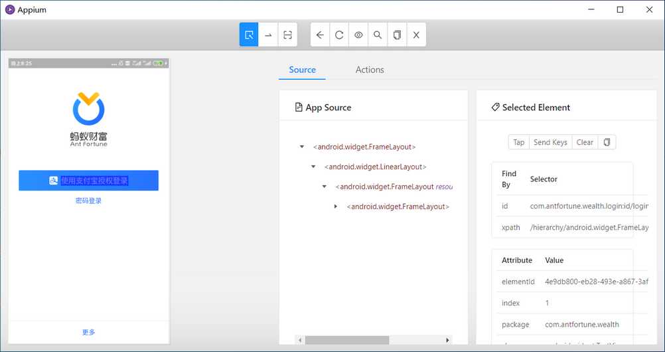This screenshot has height=352, width=665.
Task: Quit session with the X toolbar icon
Action: click(x=416, y=35)
